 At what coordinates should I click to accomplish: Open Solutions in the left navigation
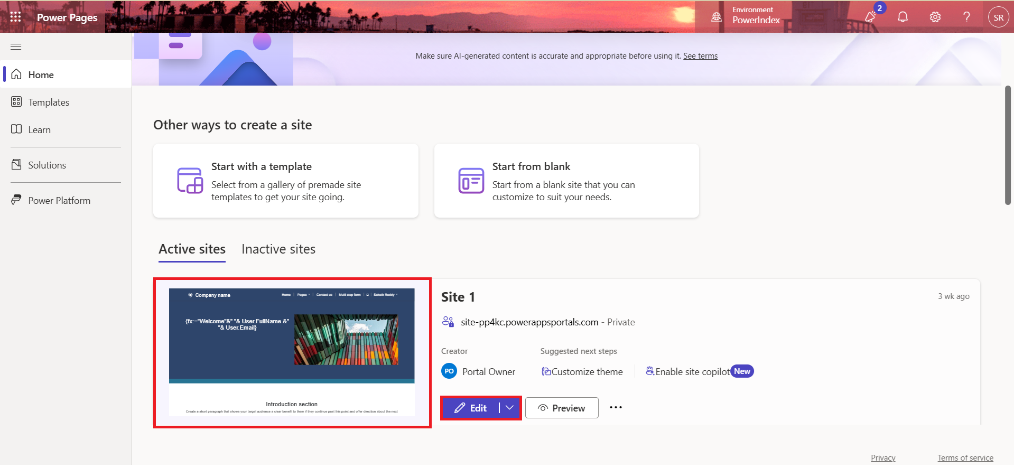point(47,165)
